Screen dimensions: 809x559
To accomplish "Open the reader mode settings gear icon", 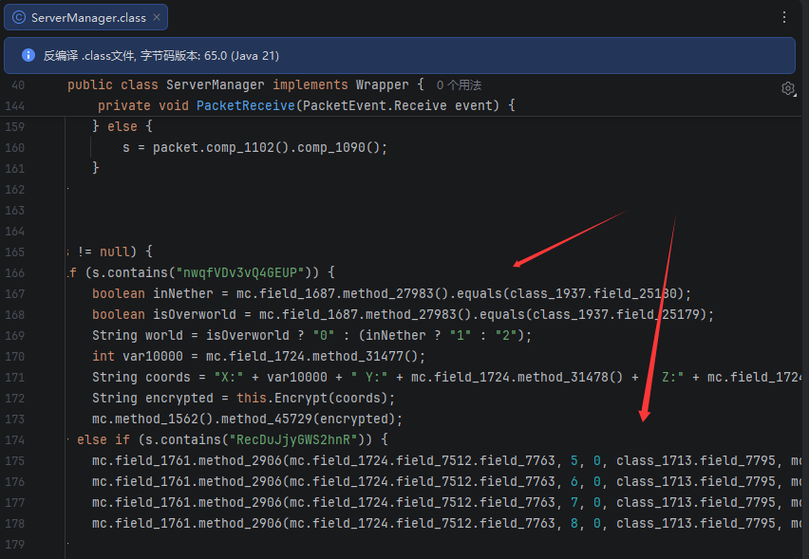I will click(788, 88).
